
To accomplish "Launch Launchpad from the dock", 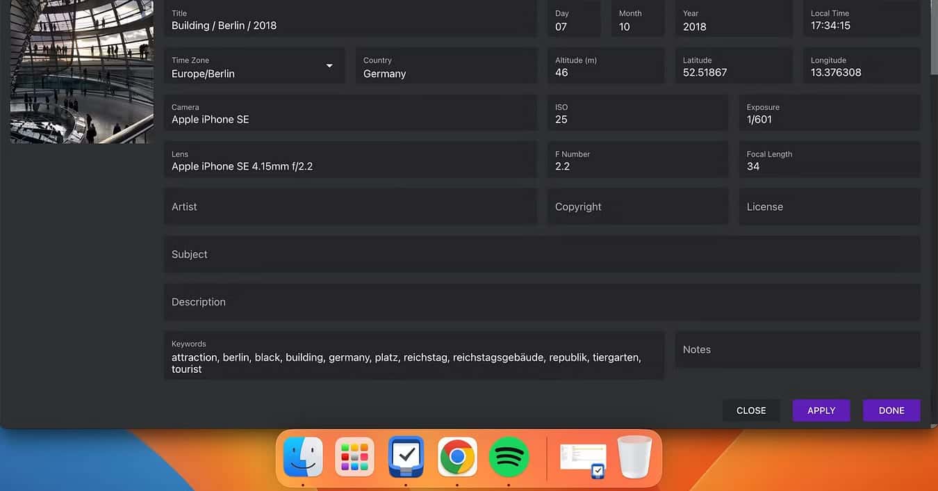I will (x=354, y=457).
